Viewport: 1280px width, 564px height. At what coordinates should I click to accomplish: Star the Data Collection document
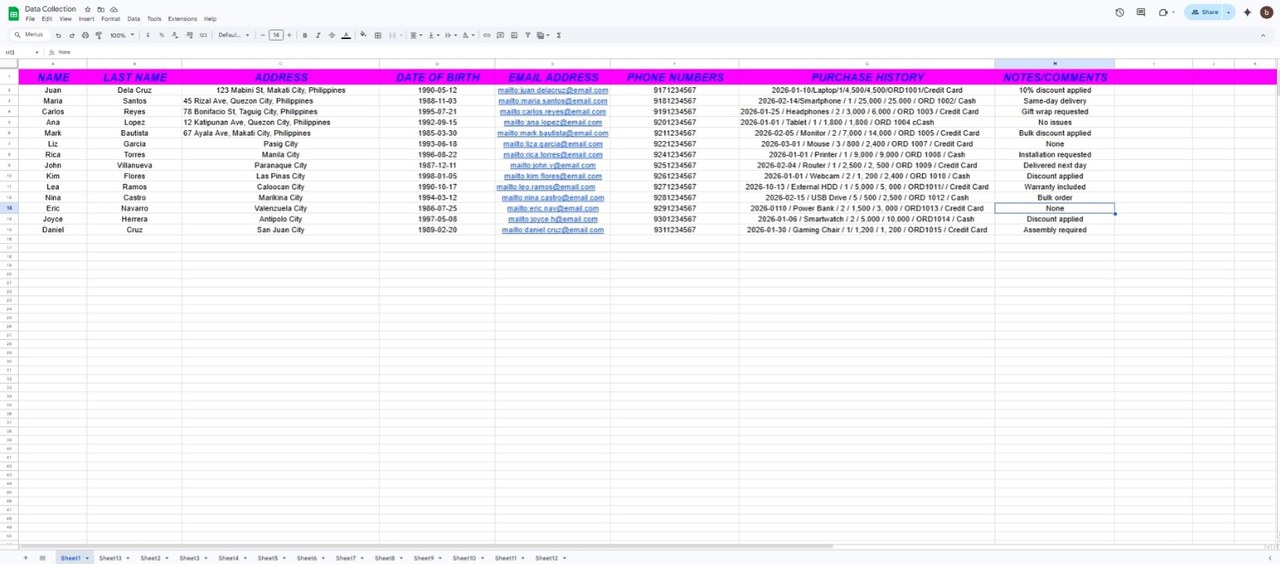tap(88, 9)
